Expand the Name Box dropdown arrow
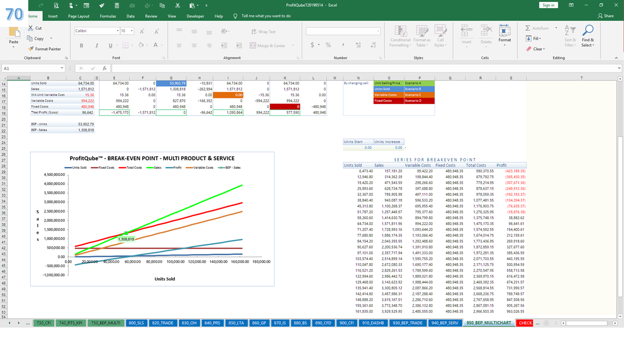The height and width of the screenshot is (351, 624). (x=62, y=69)
